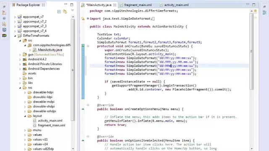
Task: Select the values-w820dp folder
Action: tap(43, 149)
